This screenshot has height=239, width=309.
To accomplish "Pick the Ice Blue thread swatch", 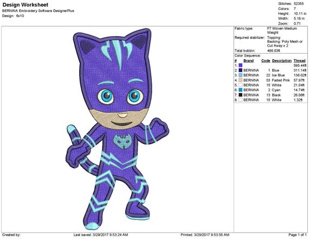I will 240,76.
